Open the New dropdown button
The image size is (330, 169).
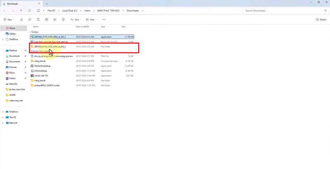pyautogui.click(x=9, y=19)
